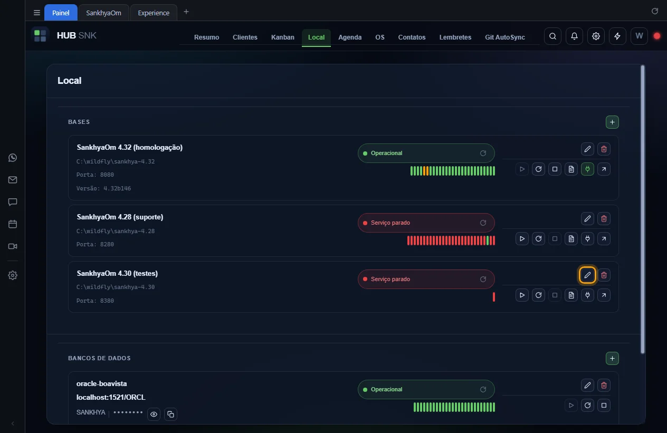The width and height of the screenshot is (667, 433).
Task: Toggle the plug connection for SankhyaOm 4.30
Action: coord(587,295)
